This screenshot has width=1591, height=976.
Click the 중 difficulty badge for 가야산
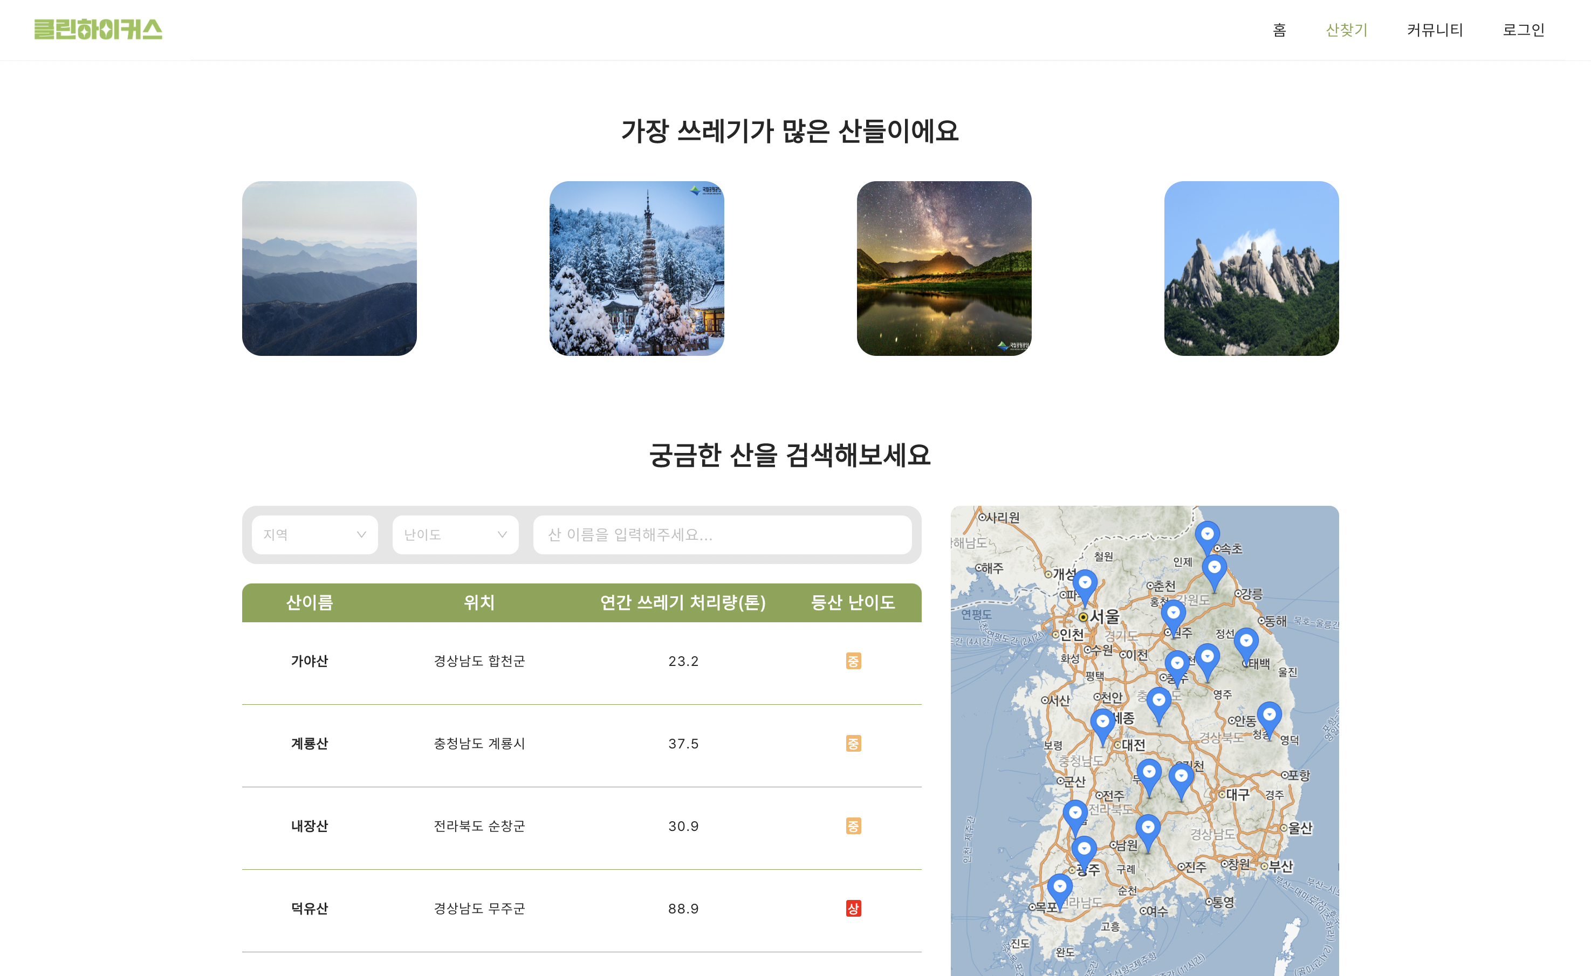pyautogui.click(x=853, y=661)
